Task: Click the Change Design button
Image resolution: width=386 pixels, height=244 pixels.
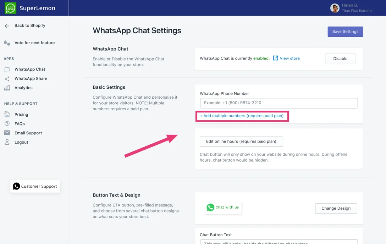Action: click(336, 208)
